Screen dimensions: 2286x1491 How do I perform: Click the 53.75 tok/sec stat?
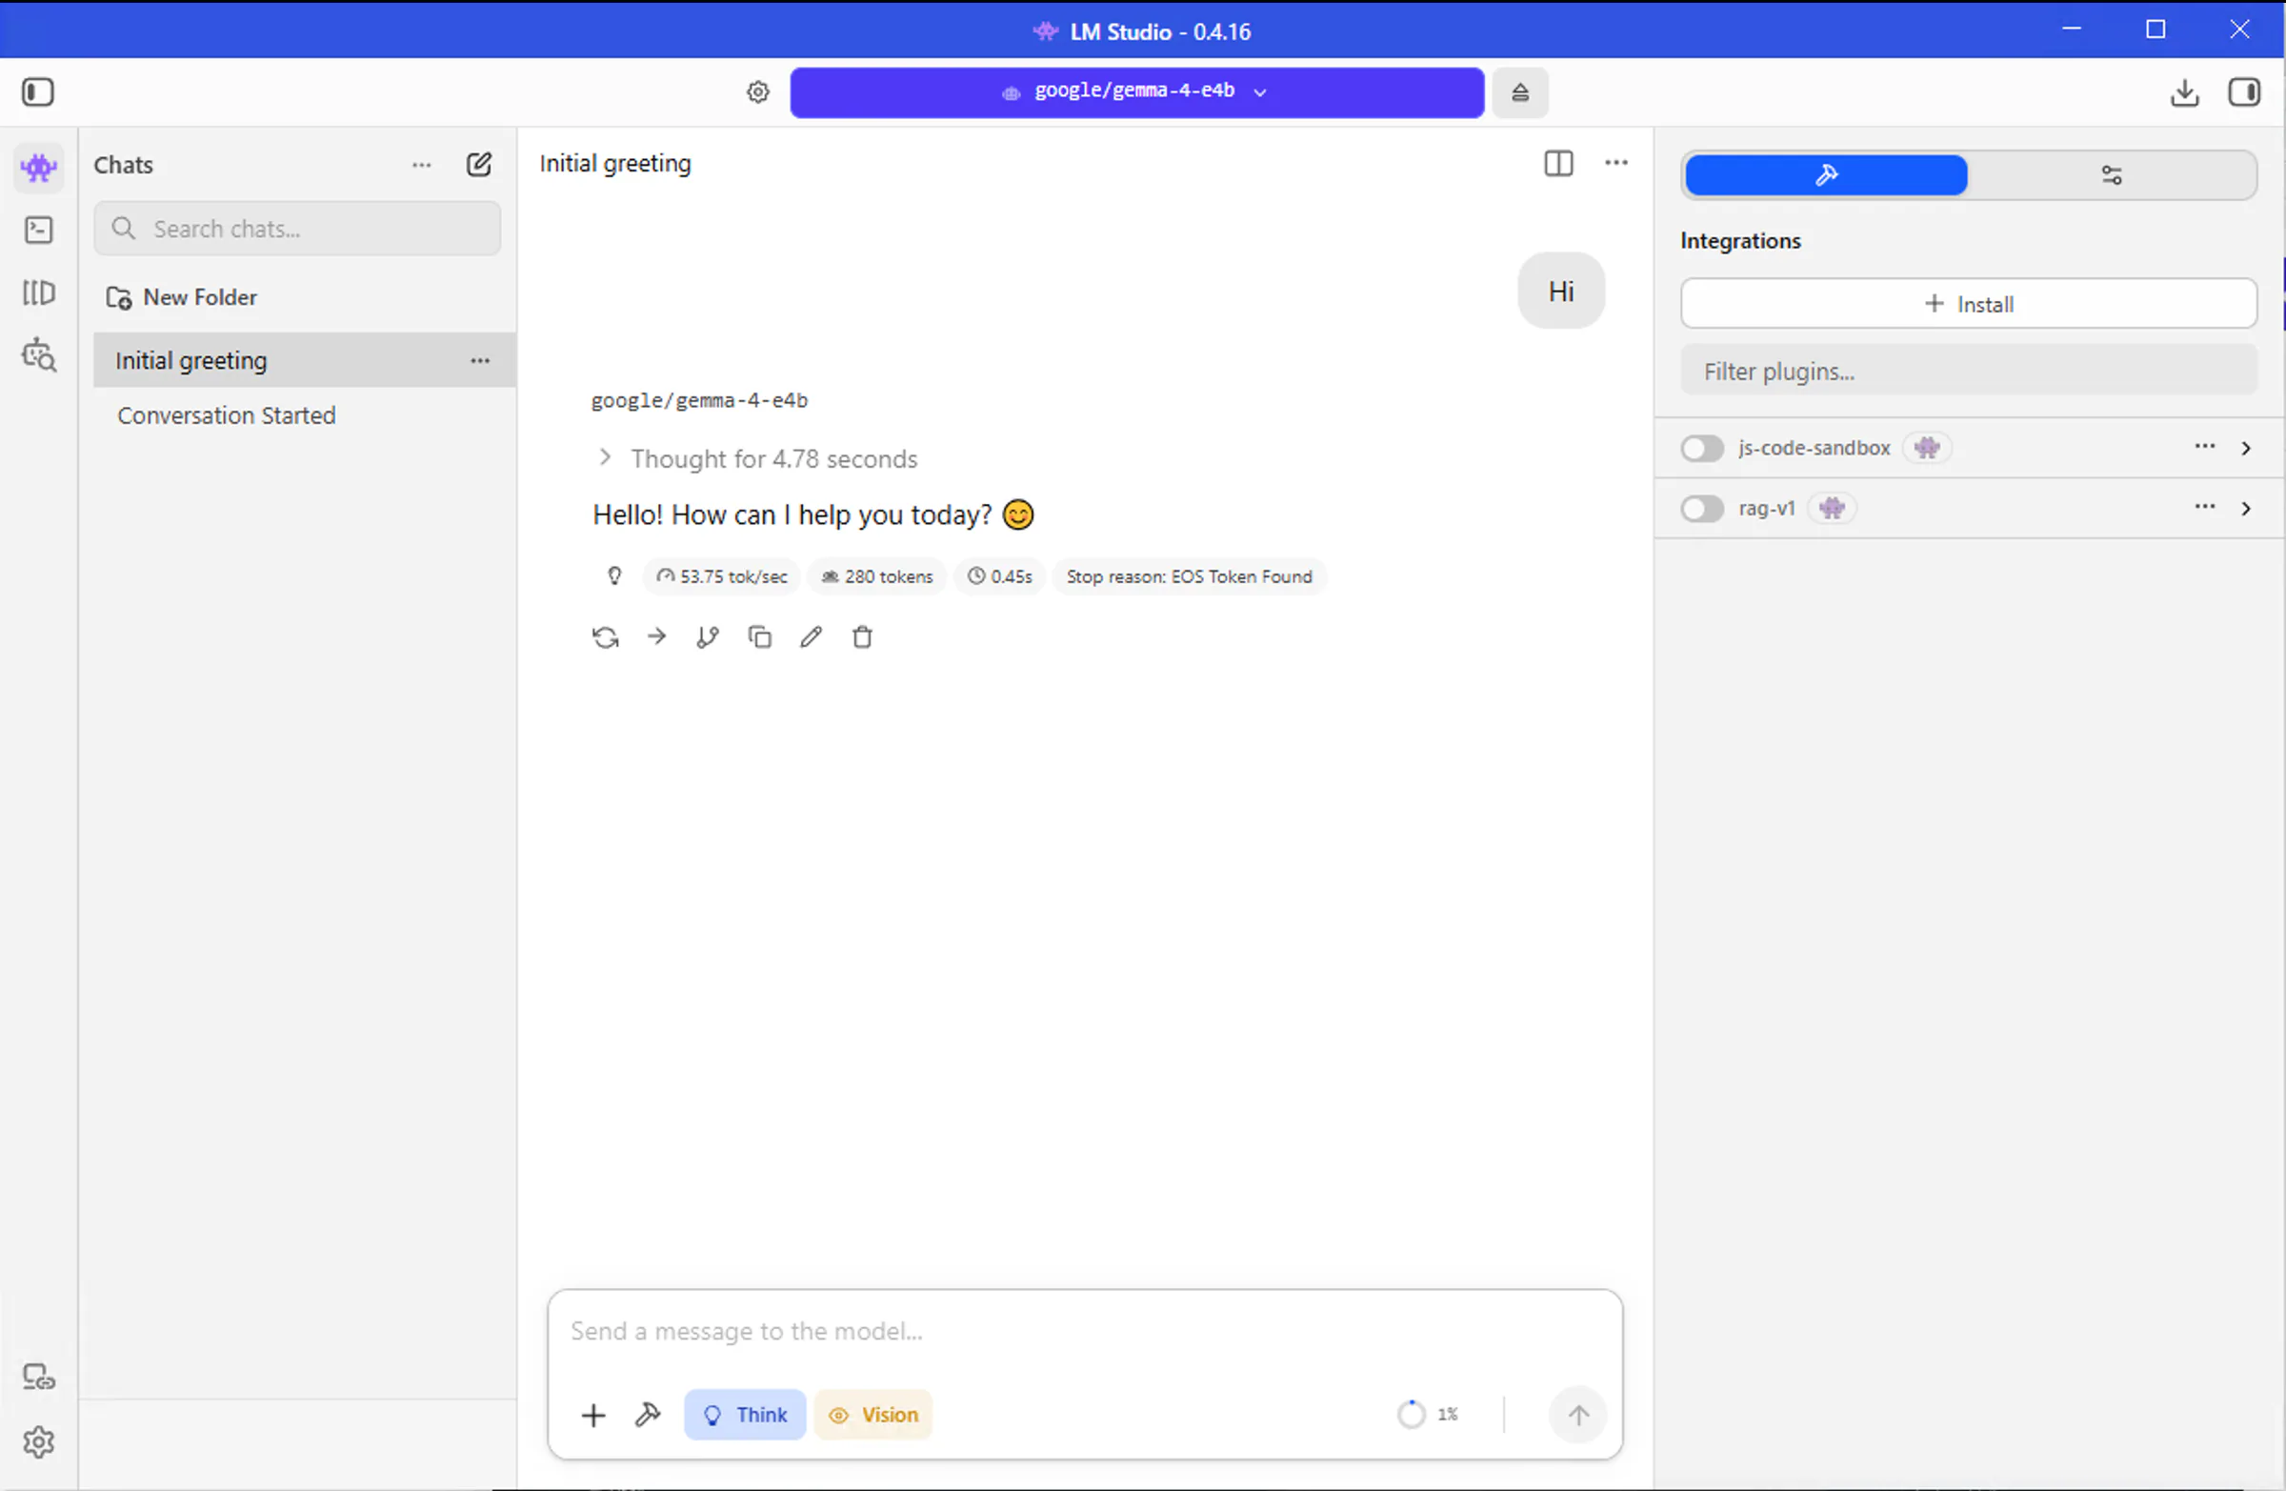click(x=721, y=576)
